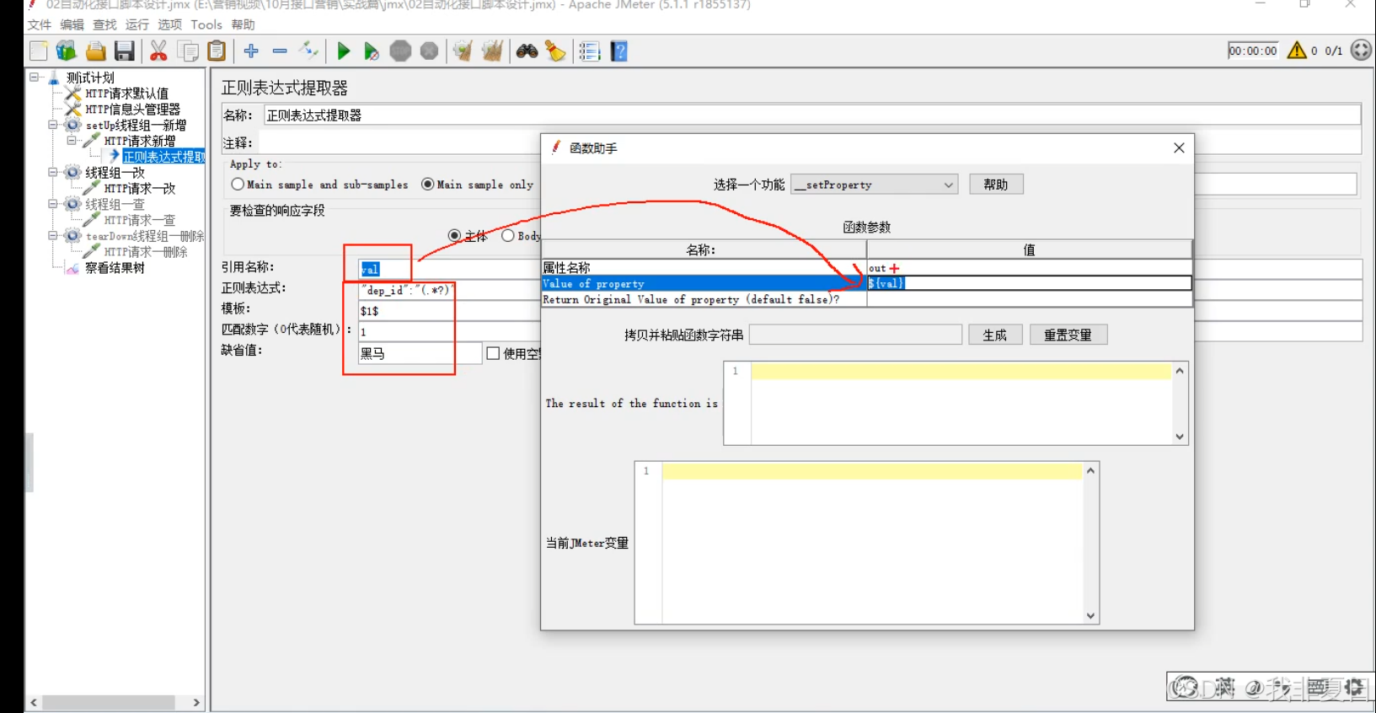The height and width of the screenshot is (713, 1376).
Task: Click the remote engines status icon
Action: click(1361, 50)
